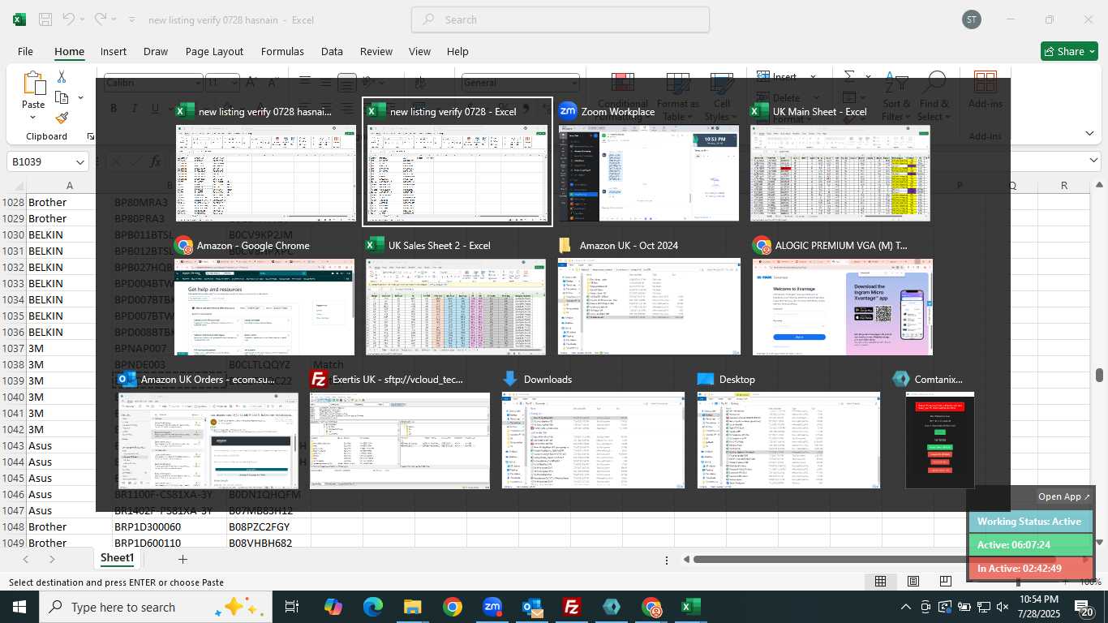Open Outlook from the taskbar
This screenshot has width=1108, height=623.
[x=532, y=607]
